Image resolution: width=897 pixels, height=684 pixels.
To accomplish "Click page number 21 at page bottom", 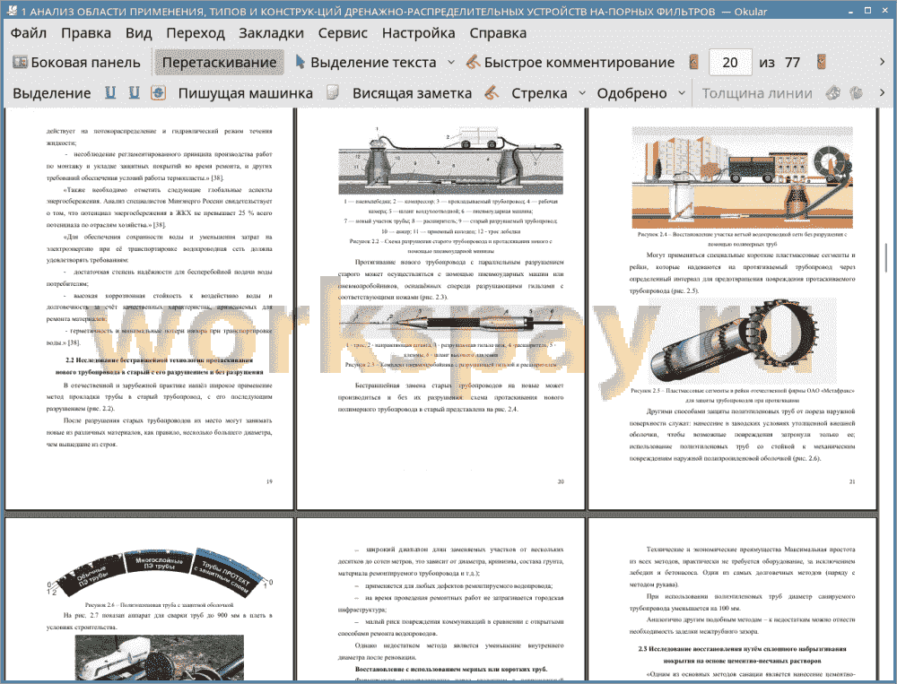I will point(852,481).
